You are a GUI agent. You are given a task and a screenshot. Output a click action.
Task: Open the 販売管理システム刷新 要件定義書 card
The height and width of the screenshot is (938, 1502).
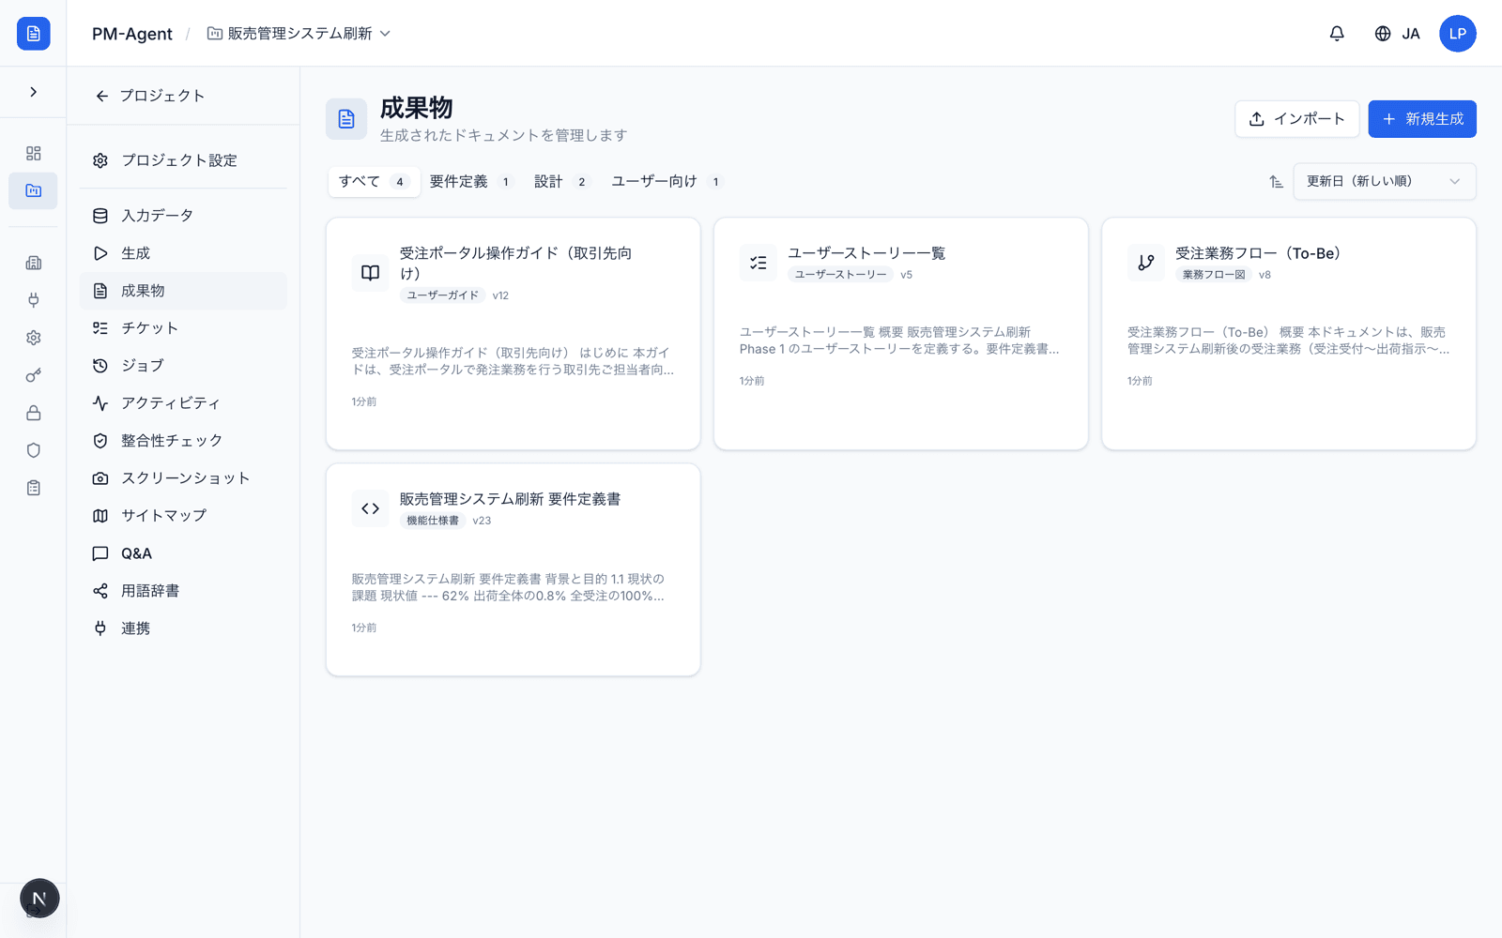(513, 569)
